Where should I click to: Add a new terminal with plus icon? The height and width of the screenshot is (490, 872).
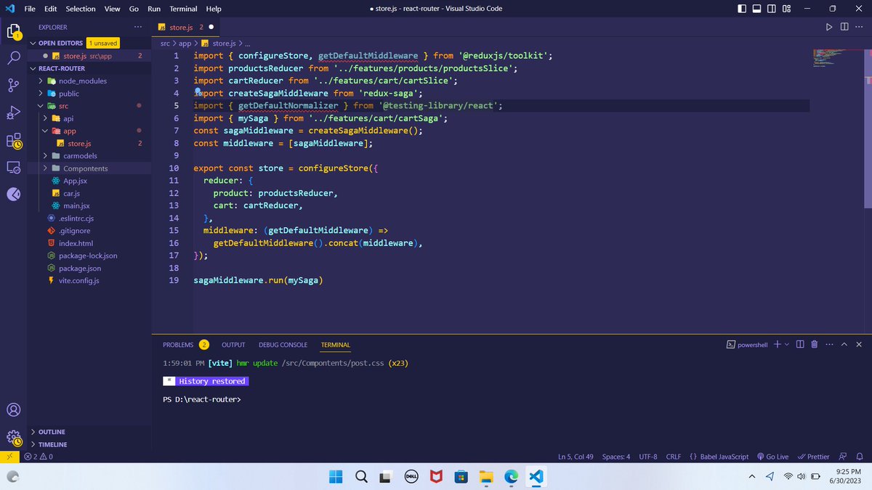(777, 344)
